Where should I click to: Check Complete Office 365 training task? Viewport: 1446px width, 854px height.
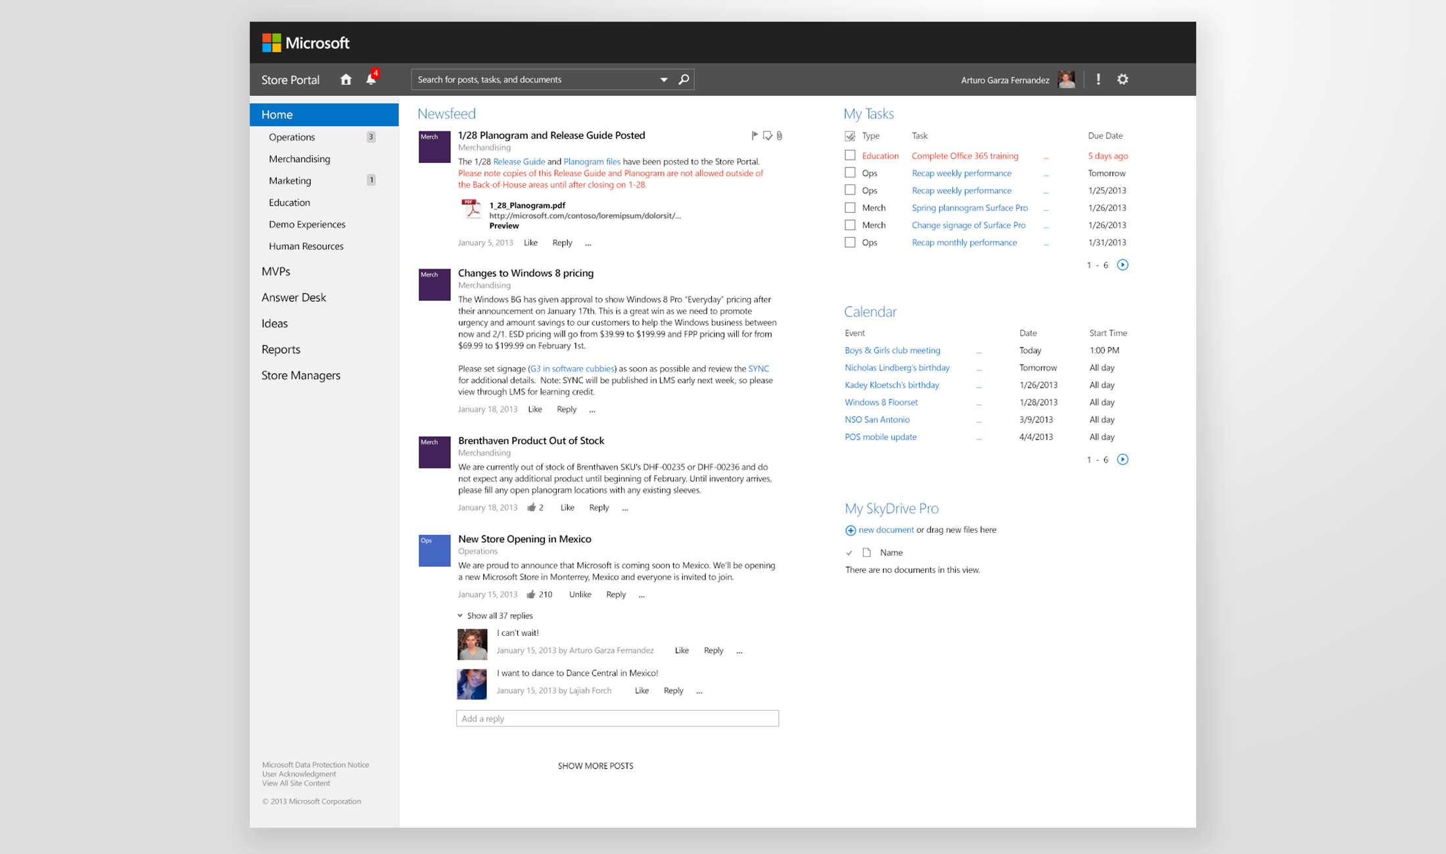(x=850, y=156)
